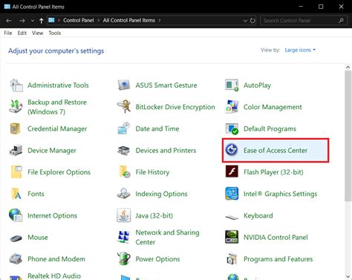Screen dimensions: 352x280
Task: Click the address bar location icon
Action: point(51,20)
